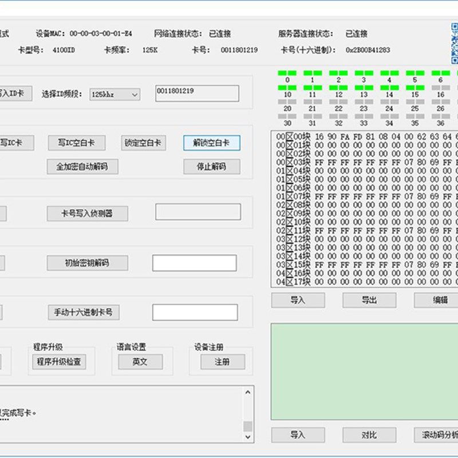Image resolution: width=458 pixels, height=458 pixels.
Task: Click the sector 16 gray status indicator
Action: [441, 88]
